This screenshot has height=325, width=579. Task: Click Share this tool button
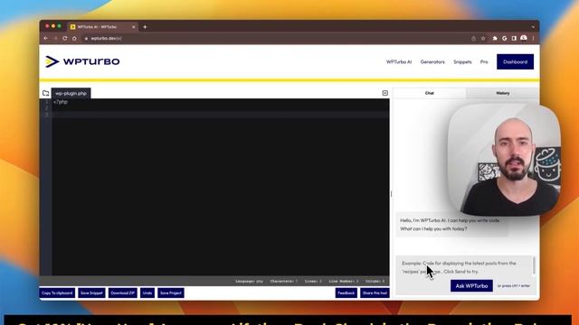coord(375,292)
